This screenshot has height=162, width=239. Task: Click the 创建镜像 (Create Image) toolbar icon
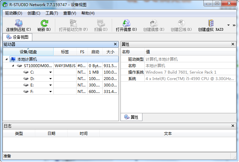click(154, 24)
